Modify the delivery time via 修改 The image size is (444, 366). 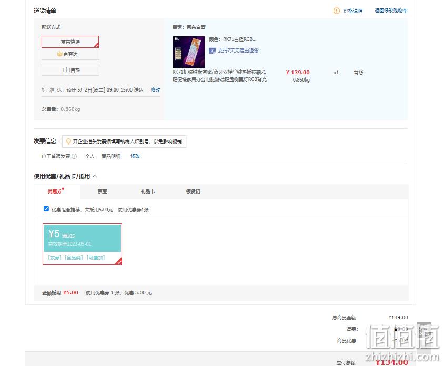click(x=155, y=90)
